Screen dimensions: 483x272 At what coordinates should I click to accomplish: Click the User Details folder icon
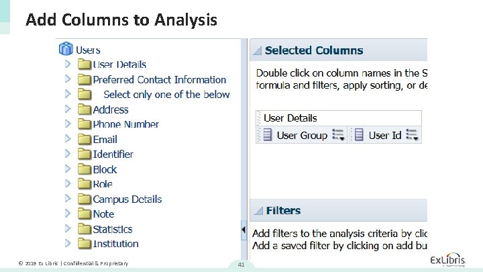point(85,64)
